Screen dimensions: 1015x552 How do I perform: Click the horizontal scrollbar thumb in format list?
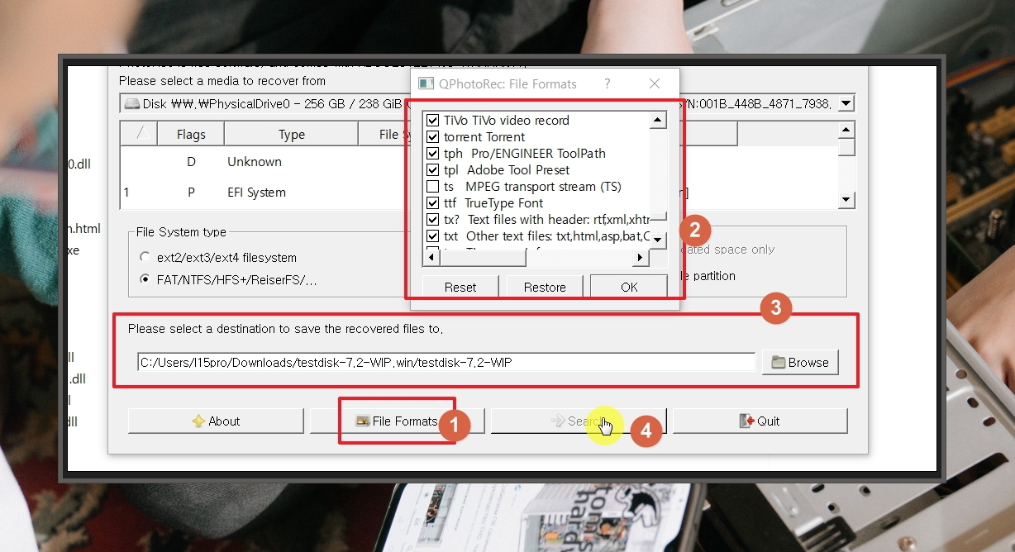[x=482, y=258]
